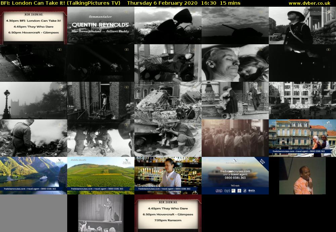Select the laughing man in orange shirt frame
Screen dimensions: 336x232
pyautogui.click(x=302, y=176)
